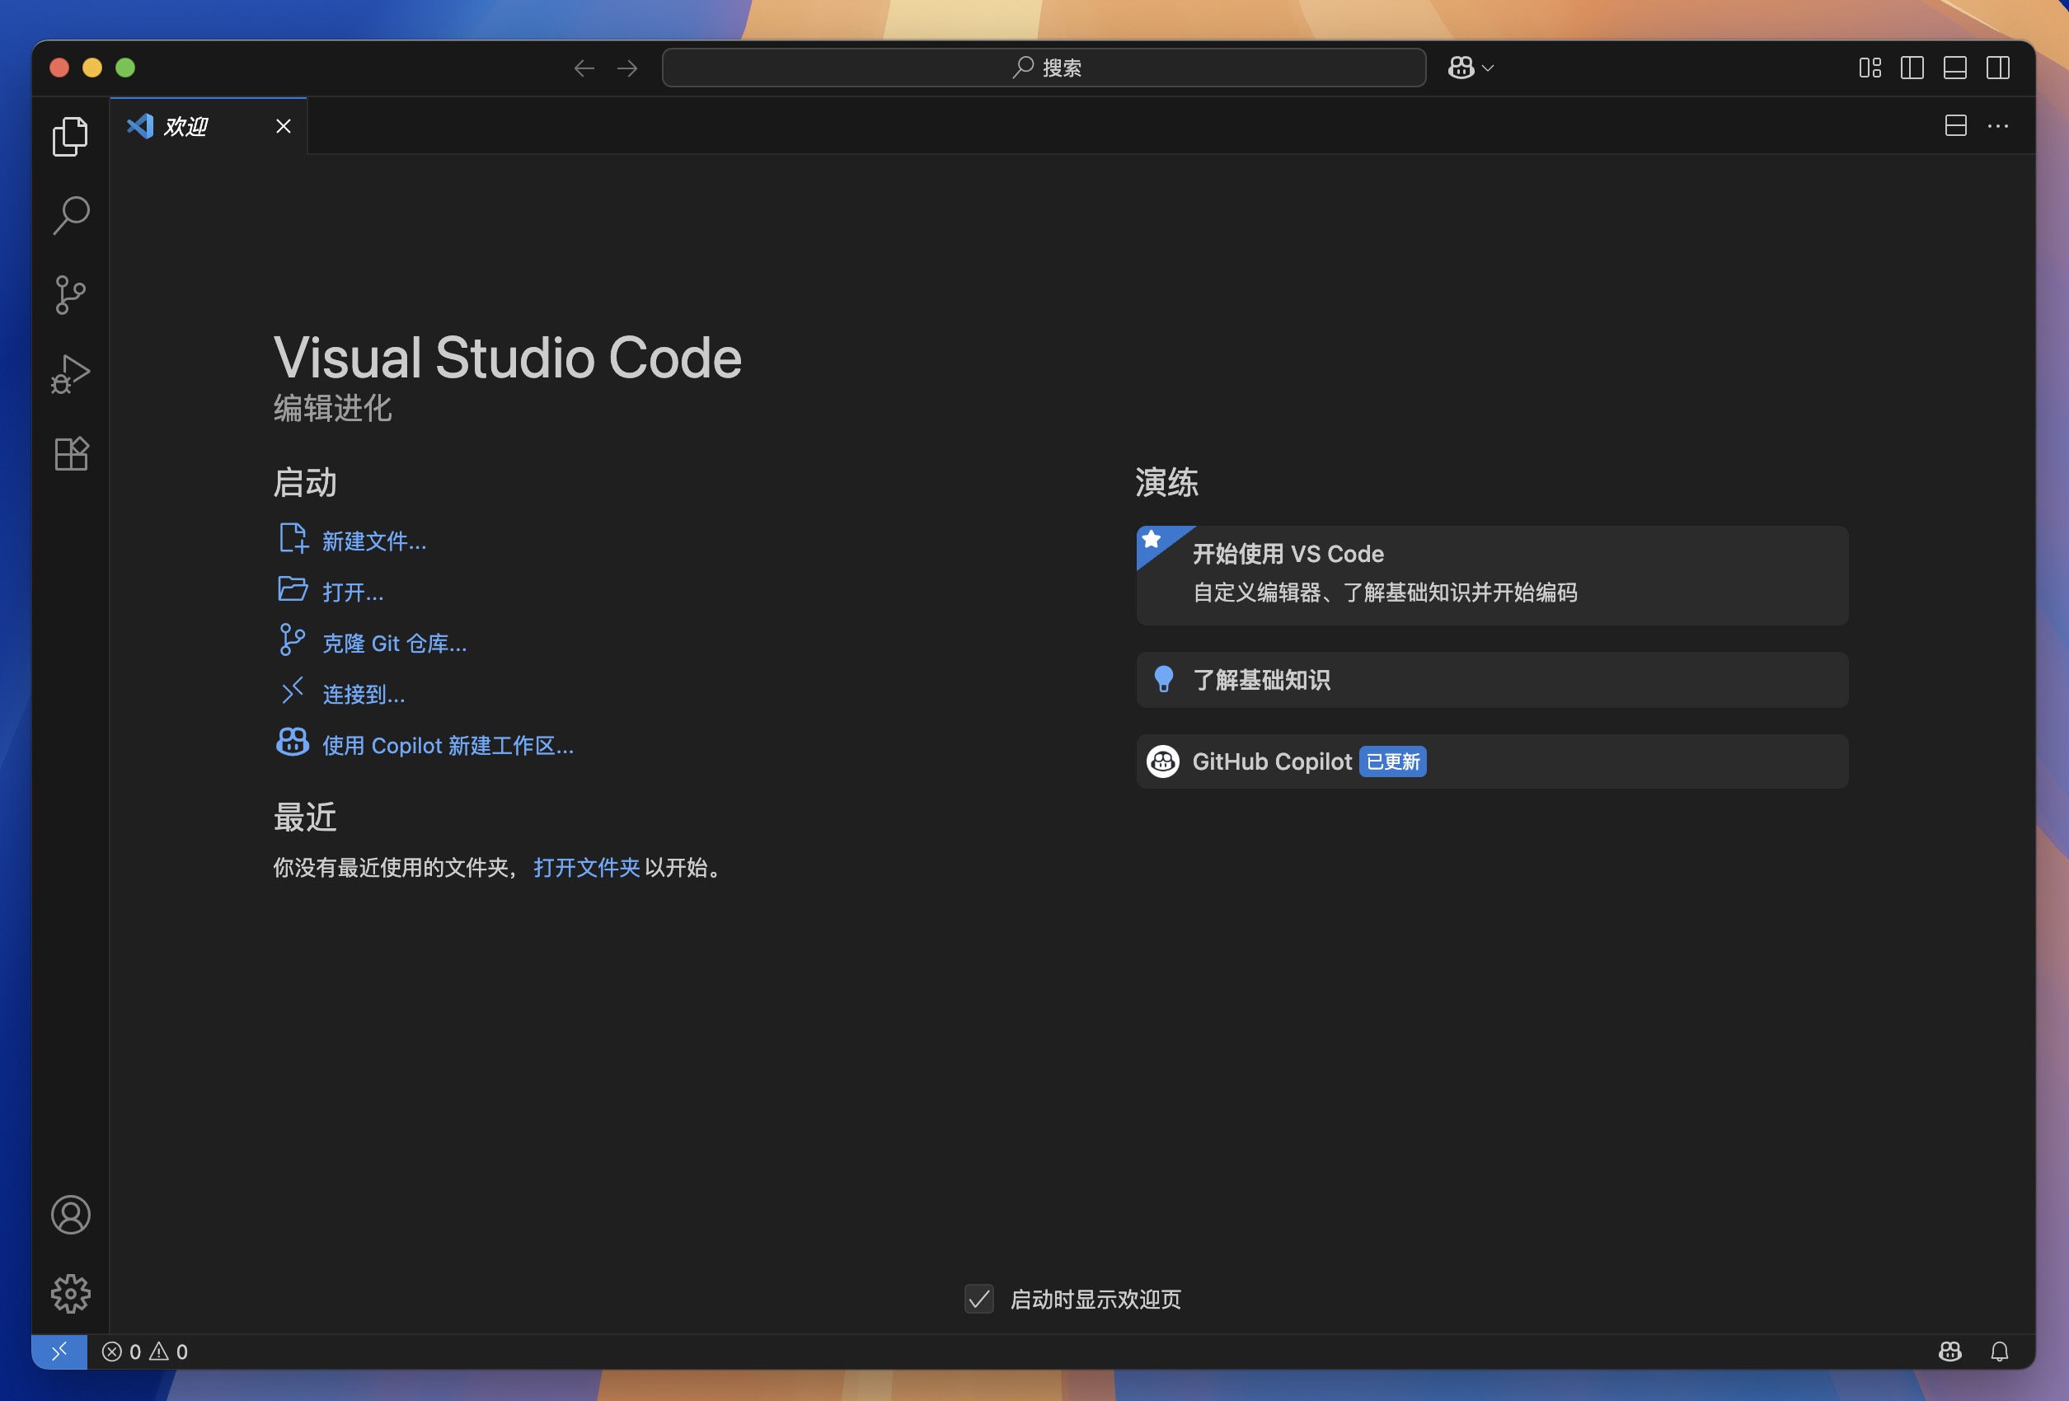The height and width of the screenshot is (1401, 2069).
Task: Open the Source Control view
Action: [70, 294]
